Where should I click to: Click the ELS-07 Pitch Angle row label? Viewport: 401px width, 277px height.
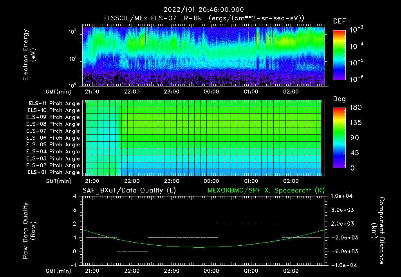coord(53,131)
